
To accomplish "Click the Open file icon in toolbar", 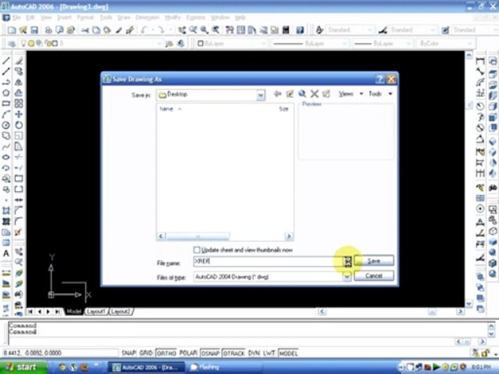I will pos(23,30).
